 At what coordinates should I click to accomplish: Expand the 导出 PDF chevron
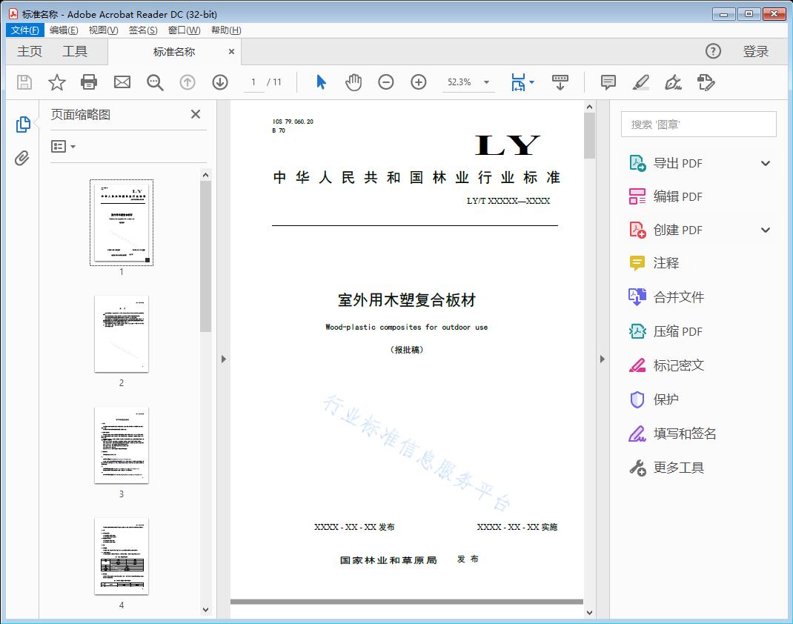(766, 164)
